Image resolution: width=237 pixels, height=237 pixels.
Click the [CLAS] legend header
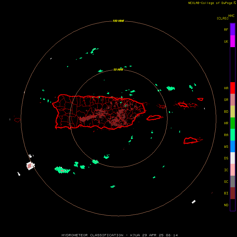click(x=223, y=18)
